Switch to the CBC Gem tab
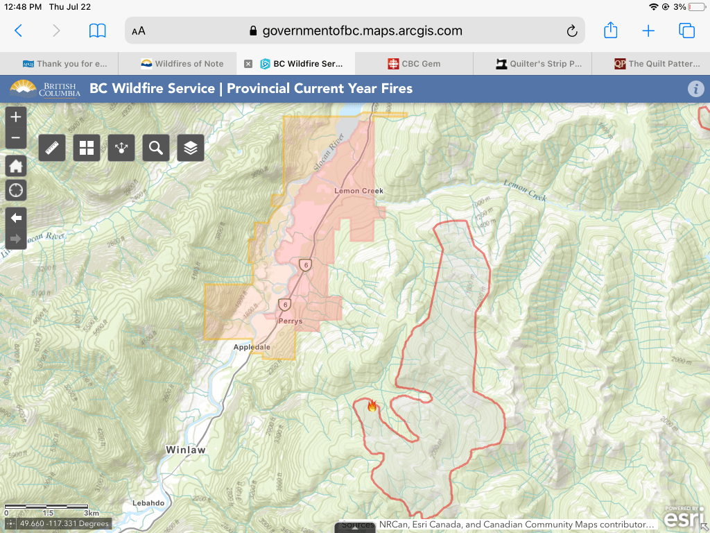The width and height of the screenshot is (710, 533). [x=414, y=64]
